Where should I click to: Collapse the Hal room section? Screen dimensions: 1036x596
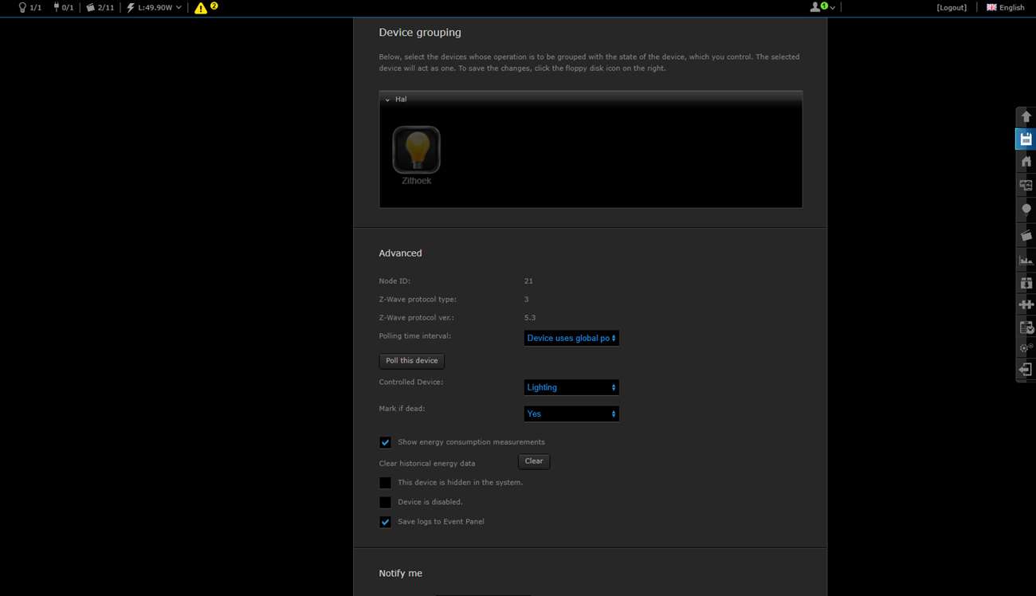(388, 100)
